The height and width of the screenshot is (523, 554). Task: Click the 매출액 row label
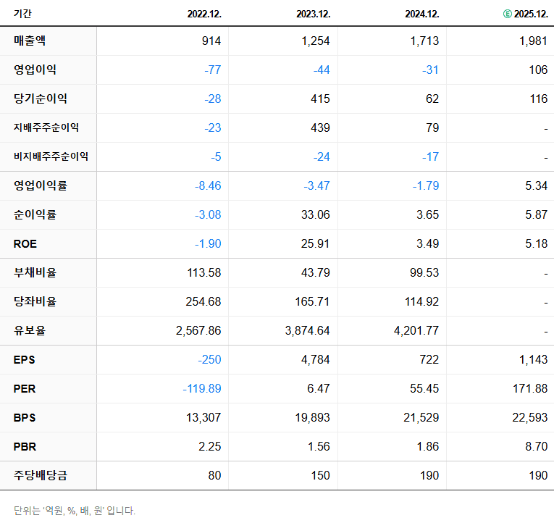tap(30, 41)
